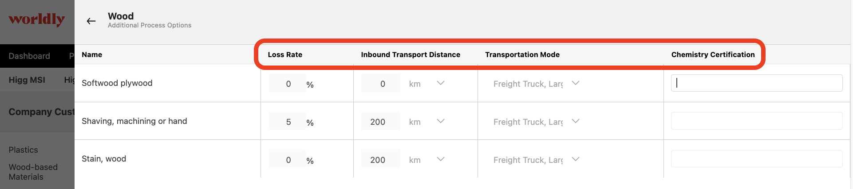Click Loss Rate field showing 5
Viewport: 853px width, 189px height.
coord(287,122)
